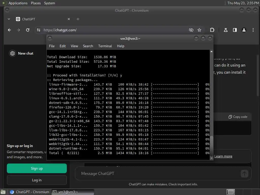The height and width of the screenshot is (195, 260).
Task: Click the crossed-eye tracking protection icon
Action: (191, 30)
